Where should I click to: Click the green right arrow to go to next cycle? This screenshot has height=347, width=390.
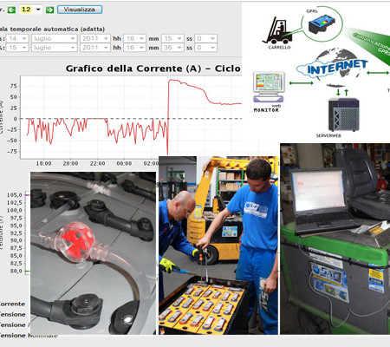[x=49, y=10]
